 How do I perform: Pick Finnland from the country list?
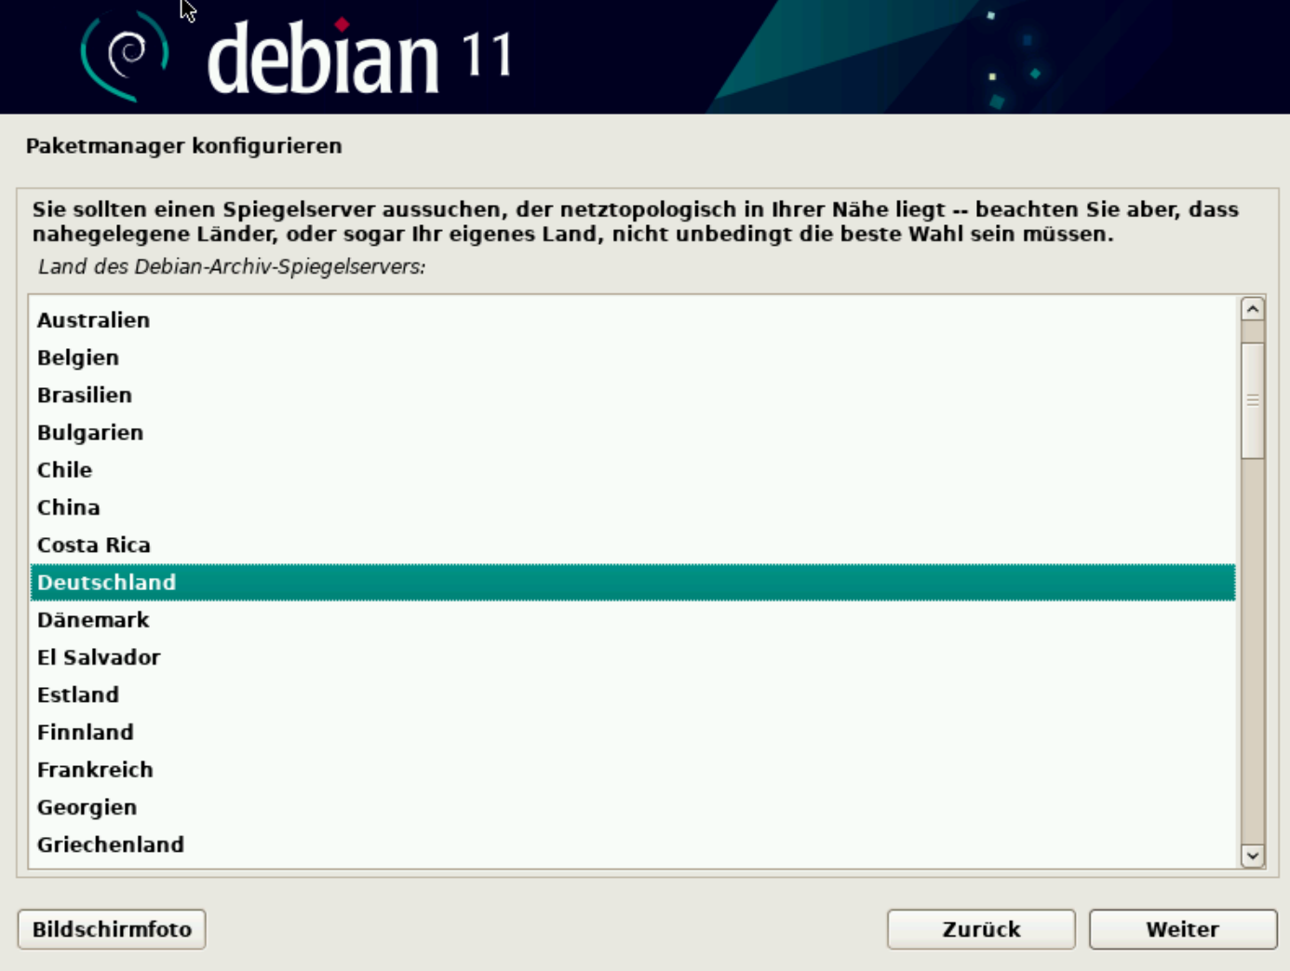633,732
